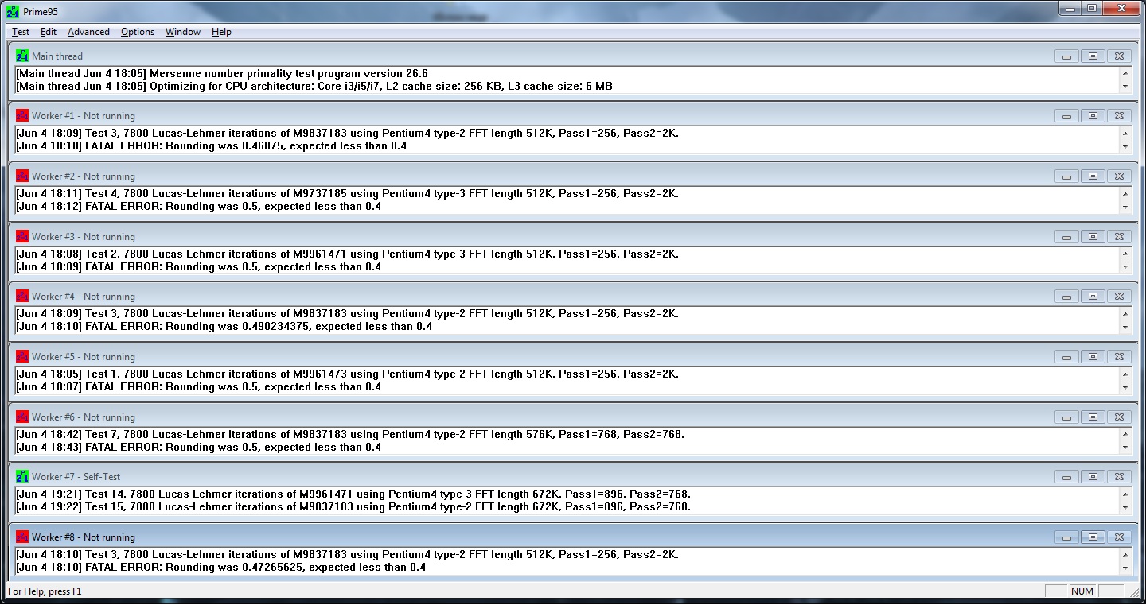Click scroll down arrow in Main thread log
This screenshot has width=1146, height=605.
1125,86
